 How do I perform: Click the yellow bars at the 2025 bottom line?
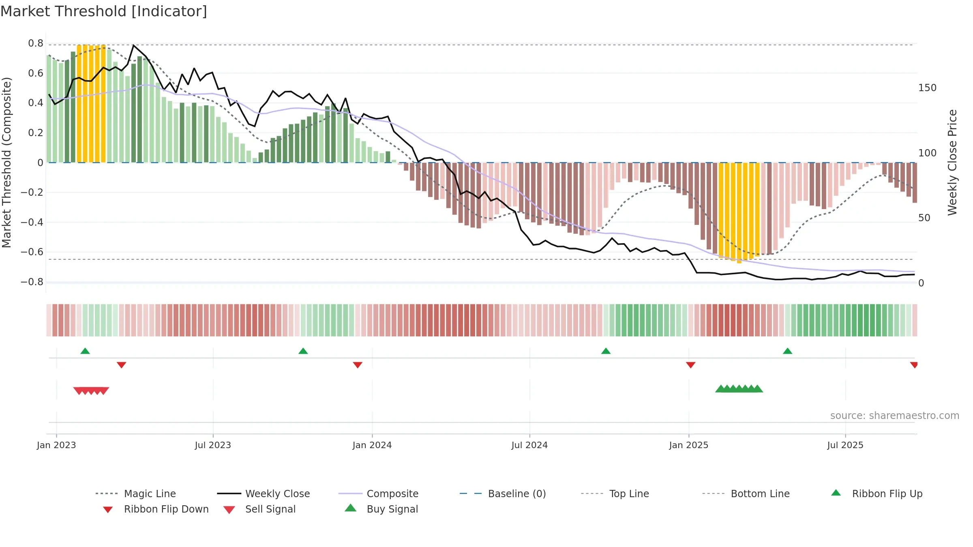739,213
